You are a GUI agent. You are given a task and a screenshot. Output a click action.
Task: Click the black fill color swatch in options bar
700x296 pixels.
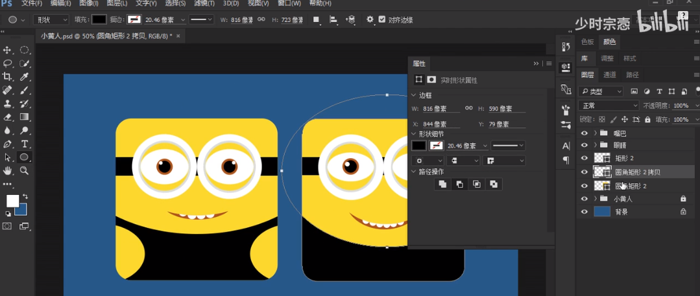point(99,19)
